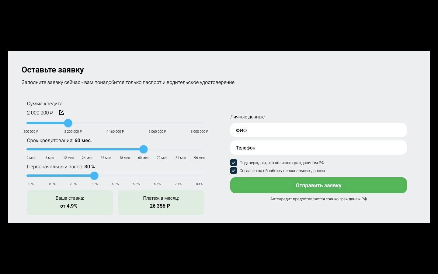Choose the 0 % down payment label
438x274 pixels.
point(31,184)
